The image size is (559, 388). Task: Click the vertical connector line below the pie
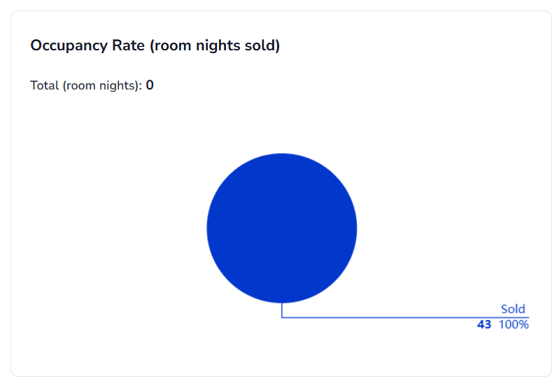tap(282, 310)
